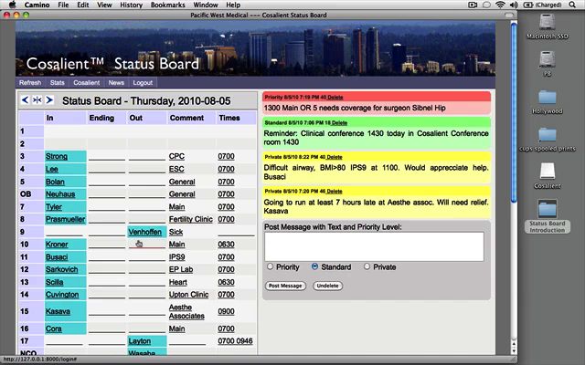Click the 0700 0946 times in row 17

(x=235, y=341)
